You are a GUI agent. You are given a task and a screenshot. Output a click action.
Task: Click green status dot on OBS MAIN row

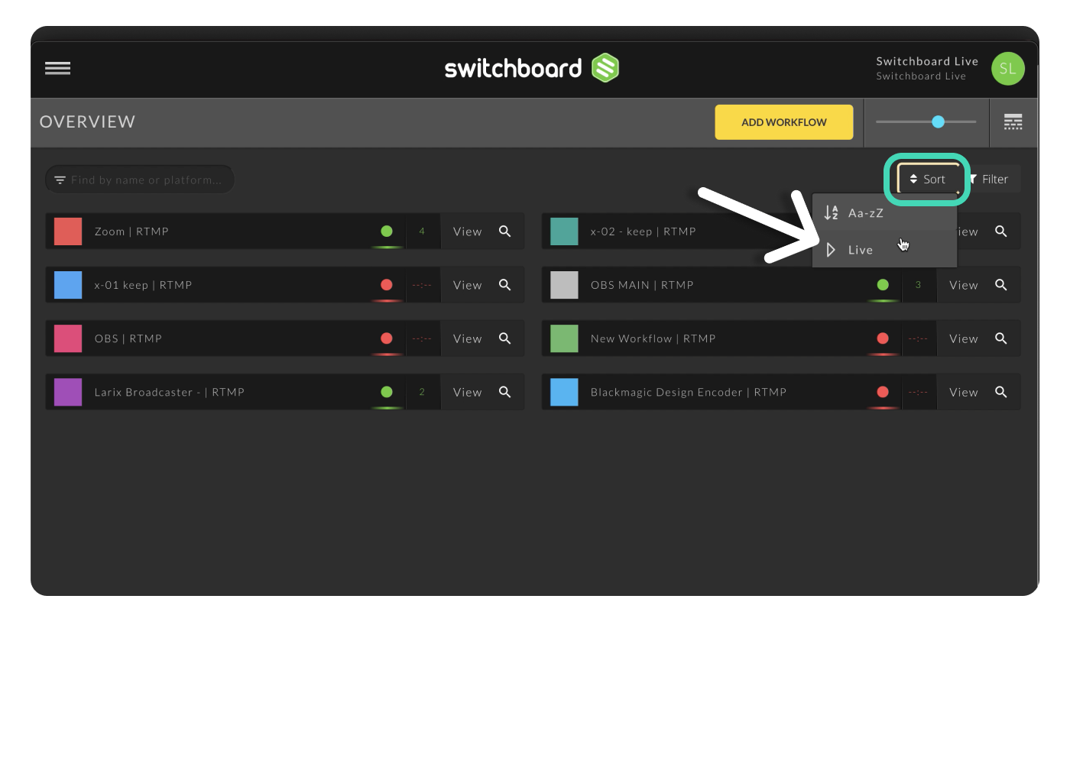pos(883,285)
